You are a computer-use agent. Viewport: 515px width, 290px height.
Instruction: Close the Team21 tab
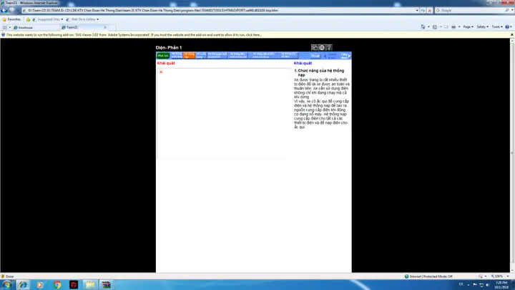(x=104, y=27)
